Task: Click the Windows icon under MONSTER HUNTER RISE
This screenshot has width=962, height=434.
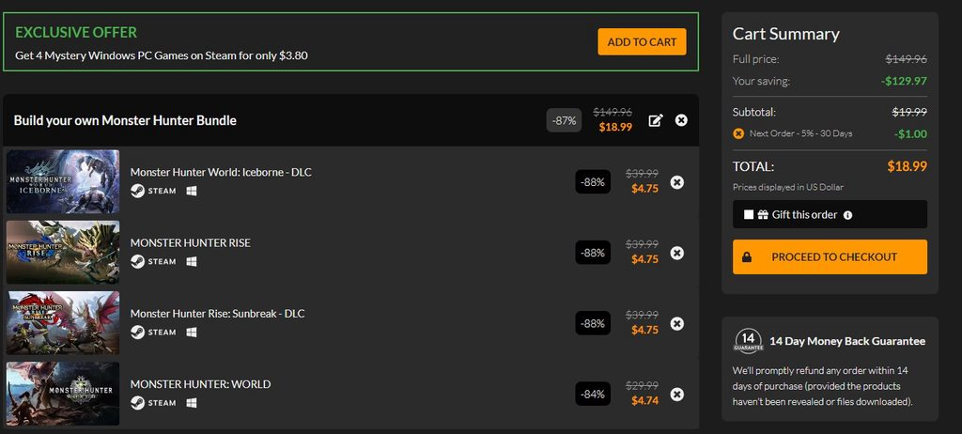Action: (191, 262)
